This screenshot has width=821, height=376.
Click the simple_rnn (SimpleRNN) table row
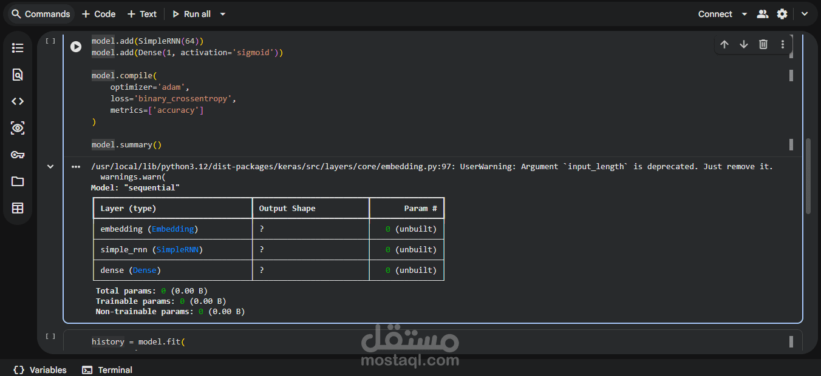[268, 249]
